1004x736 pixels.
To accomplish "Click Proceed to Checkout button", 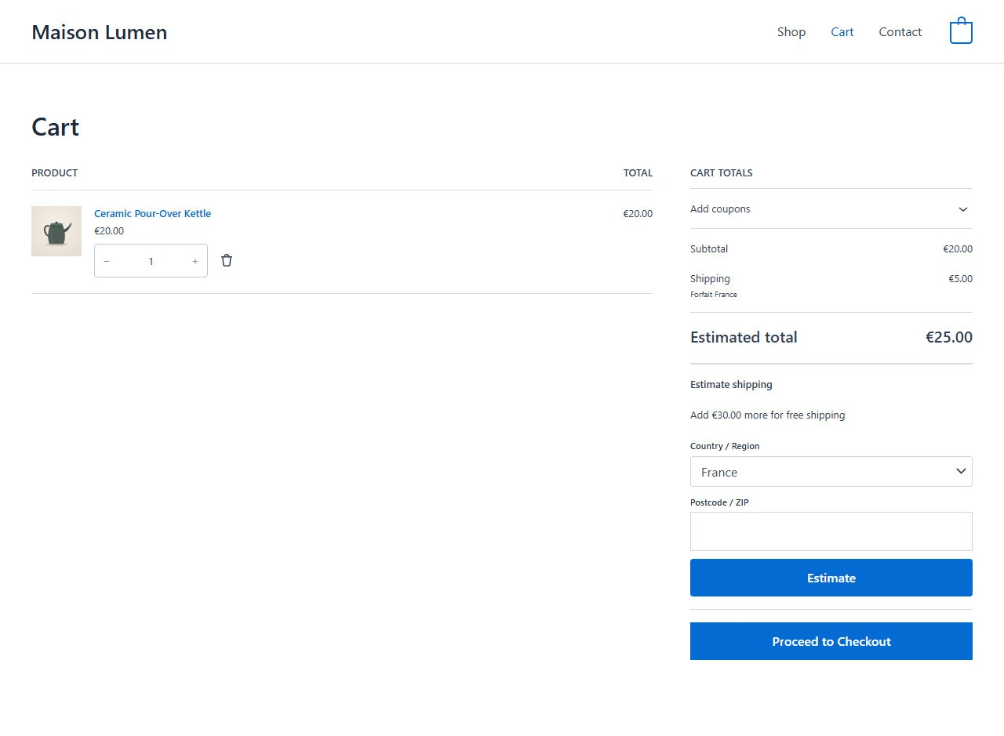I will point(831,641).
